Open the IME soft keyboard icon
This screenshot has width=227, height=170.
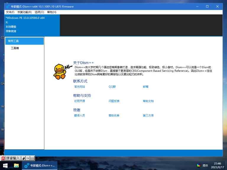(32, 158)
